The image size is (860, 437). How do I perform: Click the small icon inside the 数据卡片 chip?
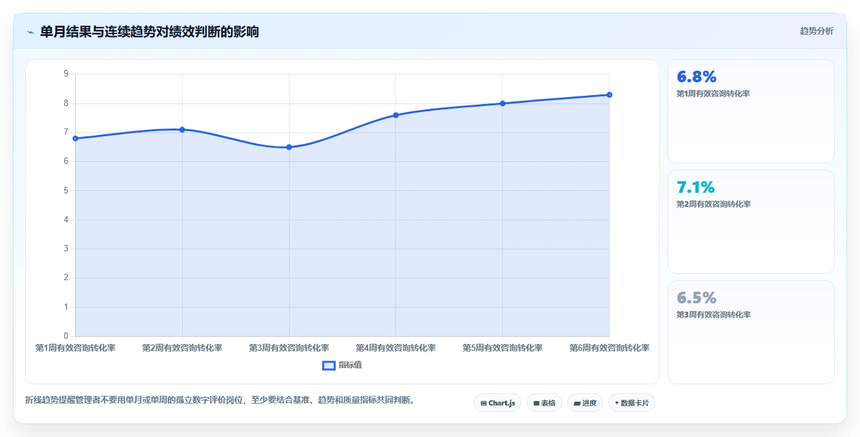click(617, 403)
